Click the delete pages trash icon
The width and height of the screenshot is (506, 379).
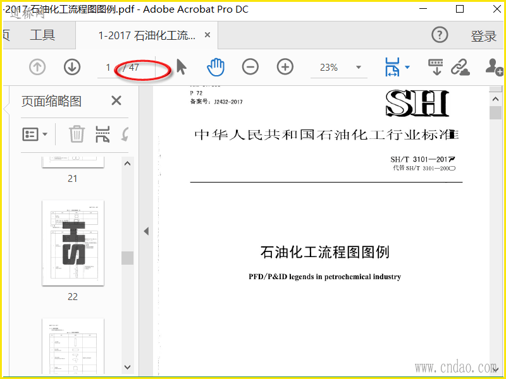tap(77, 134)
